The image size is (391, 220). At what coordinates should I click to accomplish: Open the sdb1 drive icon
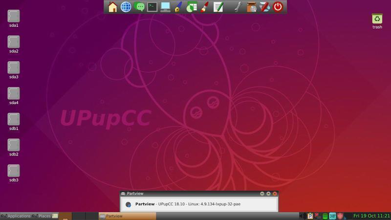click(x=14, y=119)
